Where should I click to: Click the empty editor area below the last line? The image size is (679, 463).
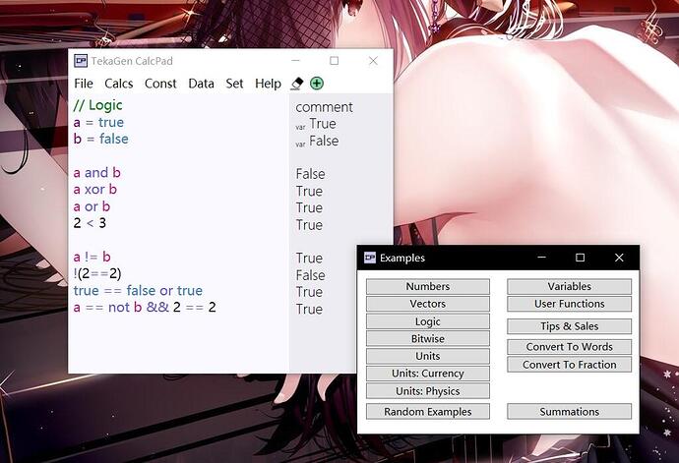(x=178, y=344)
